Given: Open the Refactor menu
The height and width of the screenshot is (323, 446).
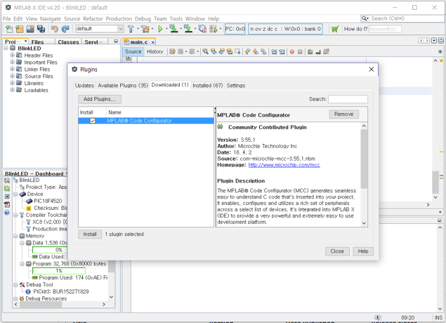Looking at the screenshot, I should pos(93,19).
